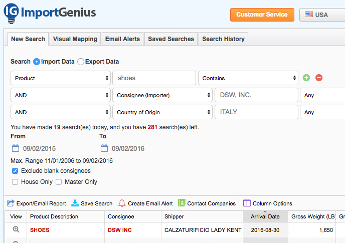Expand the Contains match type dropdown
The width and height of the screenshot is (345, 243).
coord(248,78)
